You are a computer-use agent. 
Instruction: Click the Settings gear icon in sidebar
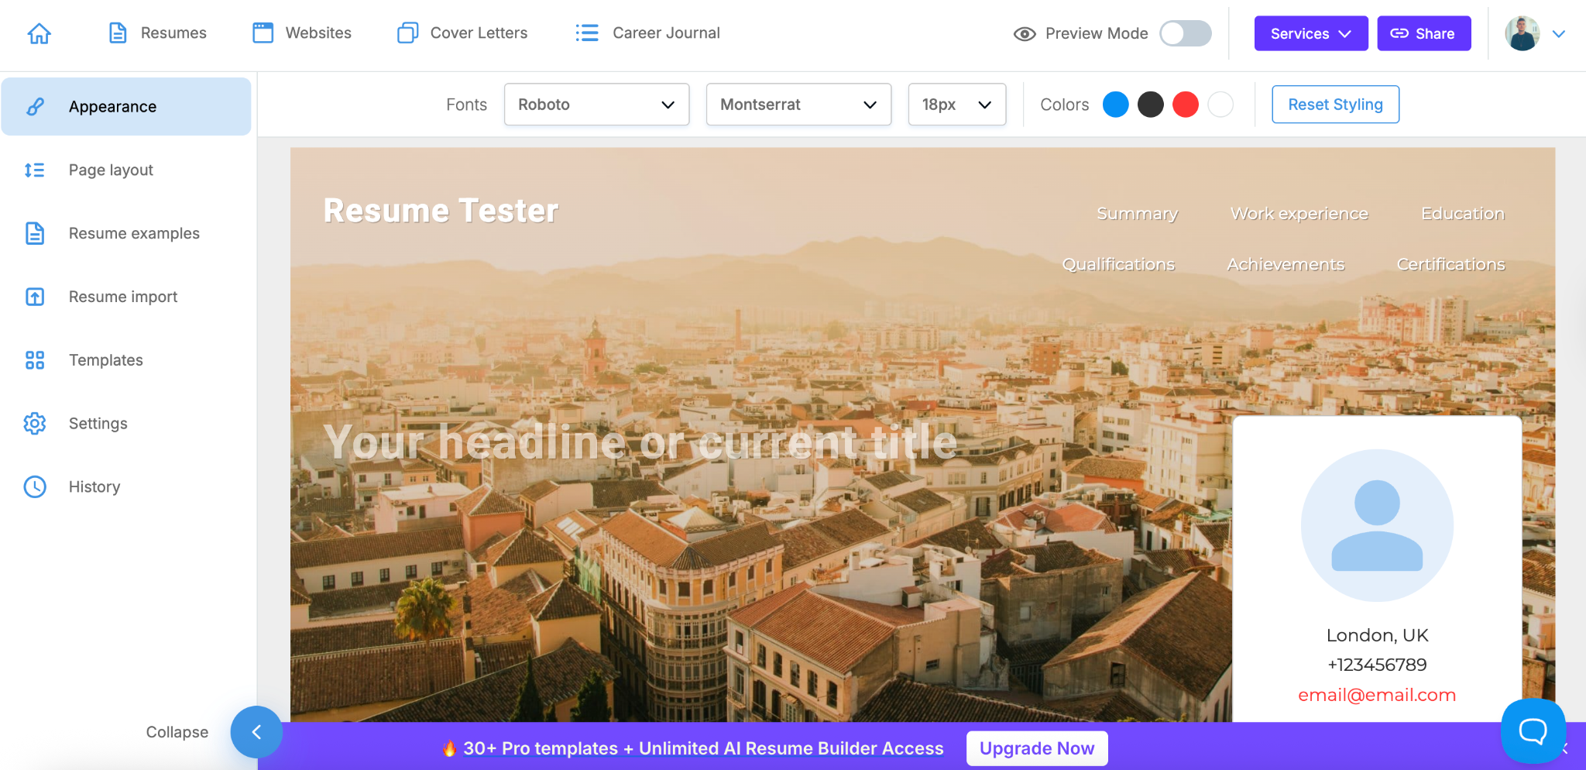[35, 424]
